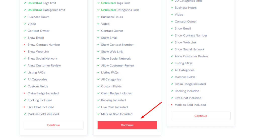Click check mark beside middle plan's Show Contact Number
The height and width of the screenshot is (140, 257).
tap(98, 45)
